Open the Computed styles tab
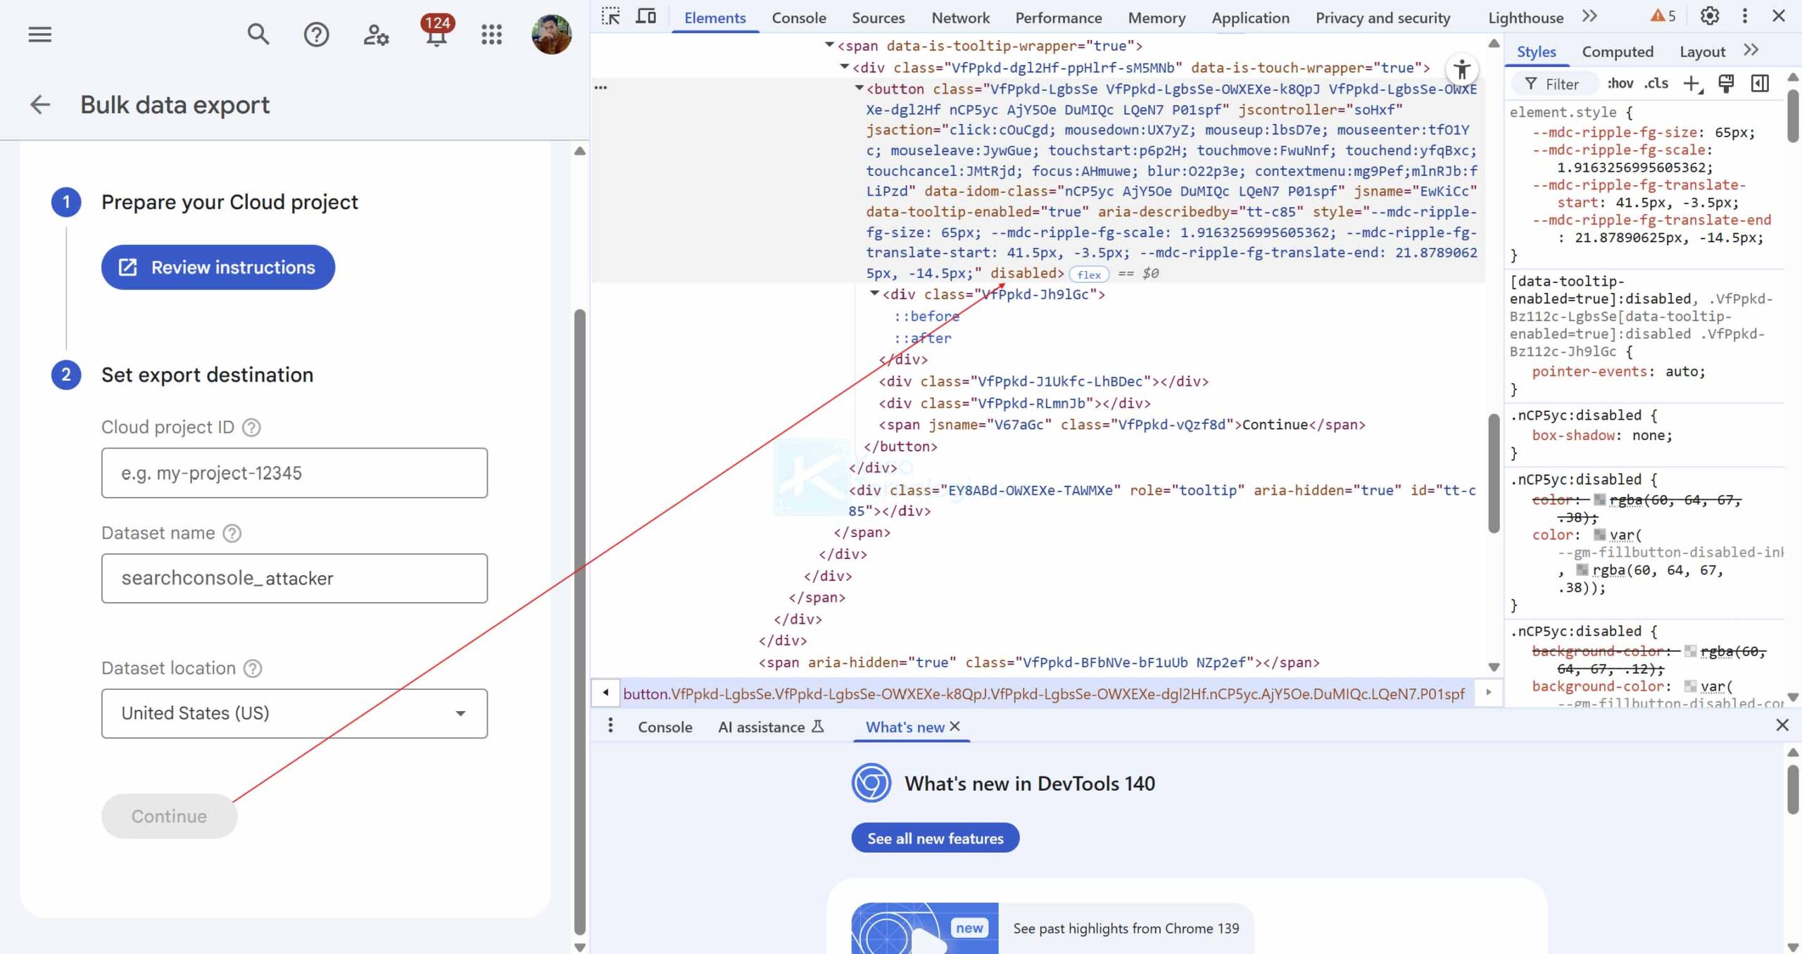The image size is (1802, 954). [1617, 51]
